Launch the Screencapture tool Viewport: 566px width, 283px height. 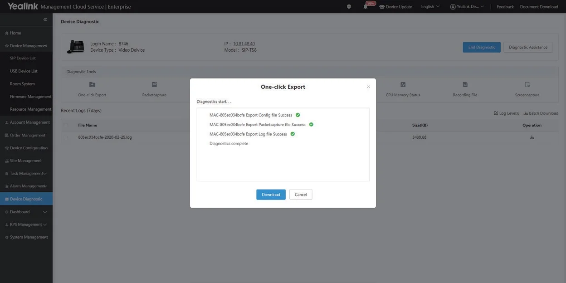click(527, 85)
